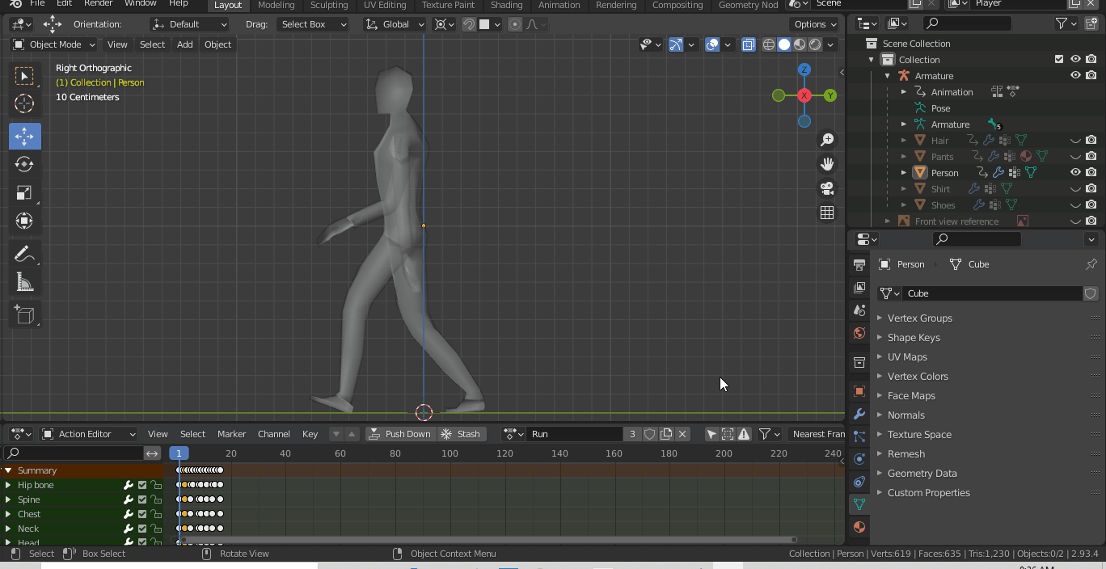Open the Action Editor mode dropdown

tap(87, 434)
